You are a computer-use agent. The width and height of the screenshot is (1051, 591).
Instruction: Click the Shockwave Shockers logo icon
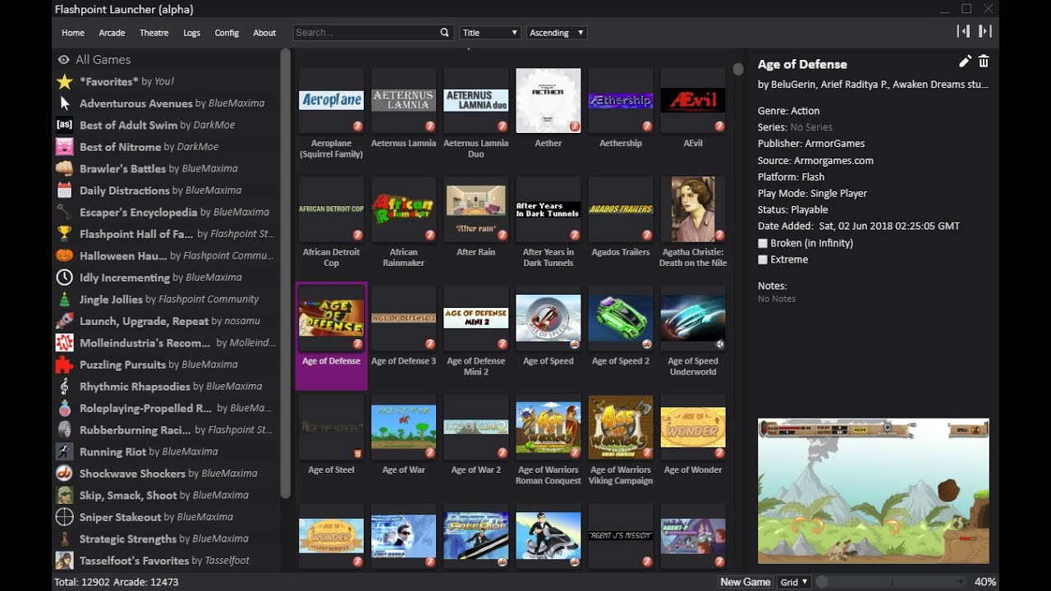click(64, 474)
